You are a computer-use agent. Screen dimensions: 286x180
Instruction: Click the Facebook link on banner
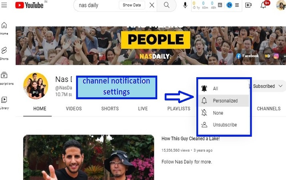point(248,56)
